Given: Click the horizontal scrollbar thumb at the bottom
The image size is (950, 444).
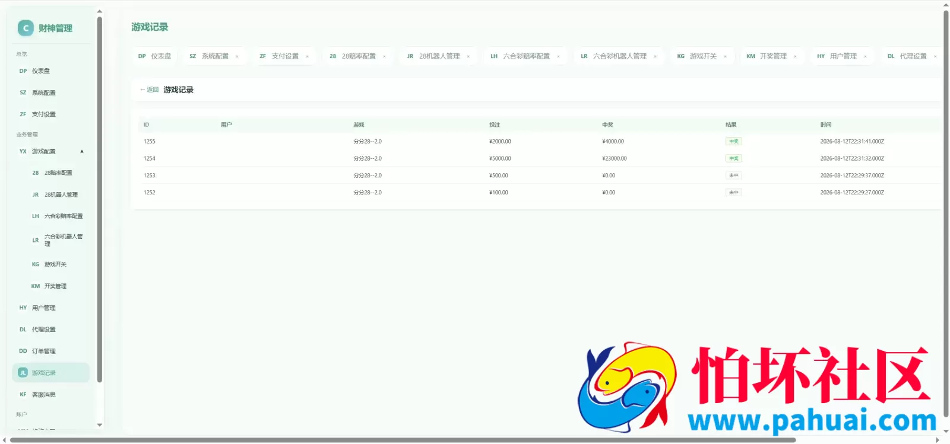Looking at the screenshot, I should [x=403, y=440].
